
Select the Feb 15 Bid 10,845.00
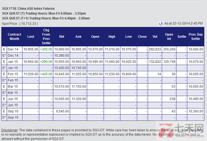pyautogui.click(x=62, y=74)
